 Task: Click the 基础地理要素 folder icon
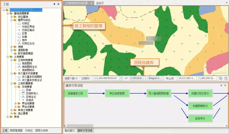[11, 13]
